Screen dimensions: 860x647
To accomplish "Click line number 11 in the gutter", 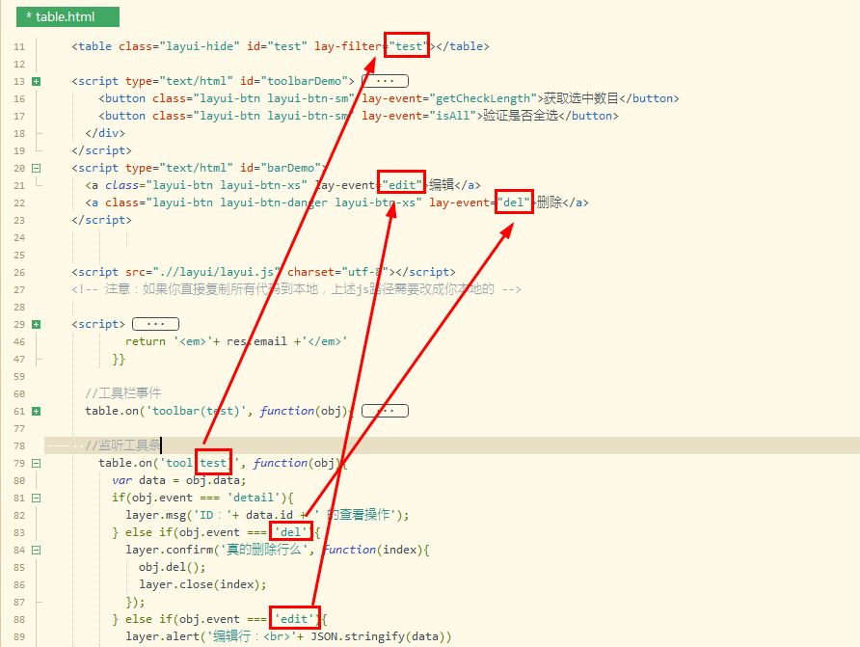I will coord(19,46).
